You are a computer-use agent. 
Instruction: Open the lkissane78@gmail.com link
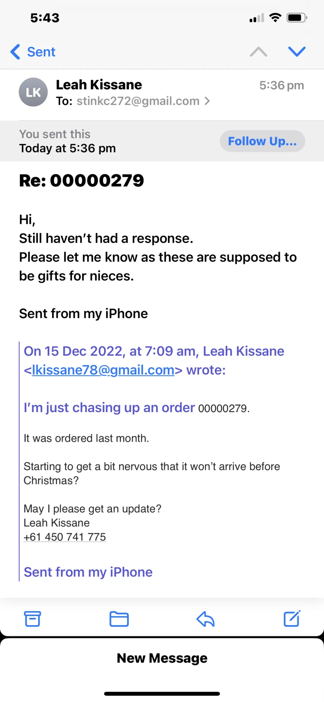[x=103, y=370]
